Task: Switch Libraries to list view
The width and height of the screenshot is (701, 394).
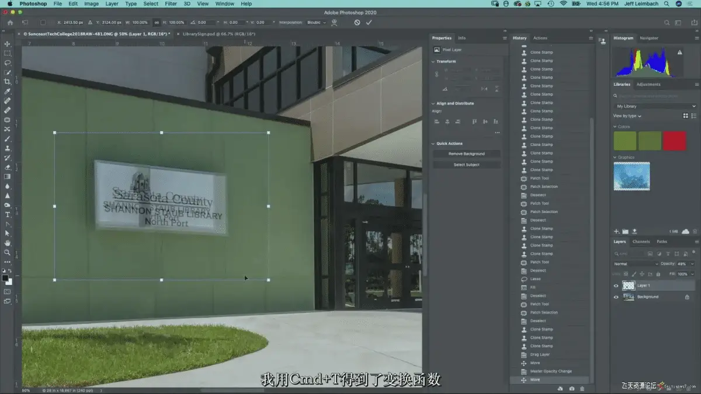Action: (693, 116)
